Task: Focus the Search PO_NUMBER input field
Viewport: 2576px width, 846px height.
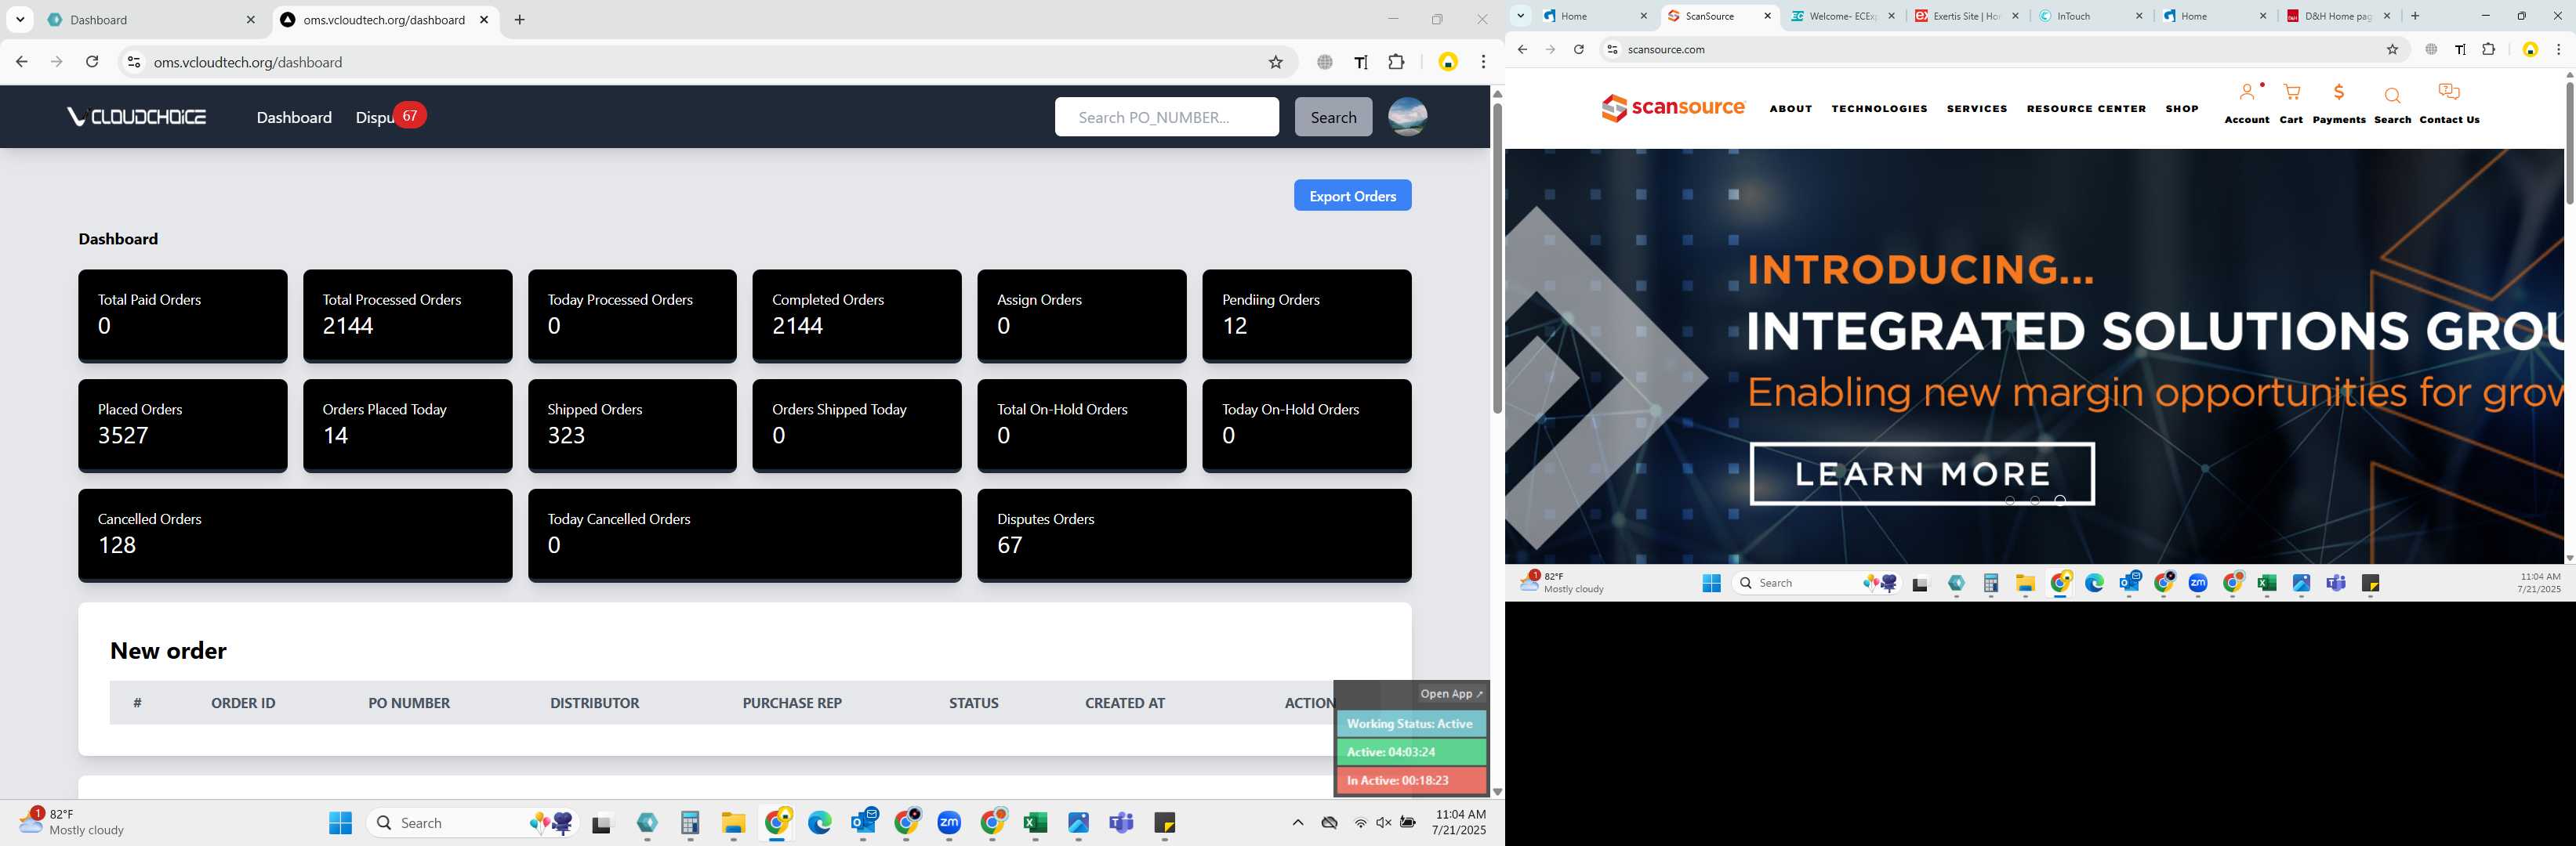Action: click(1166, 117)
